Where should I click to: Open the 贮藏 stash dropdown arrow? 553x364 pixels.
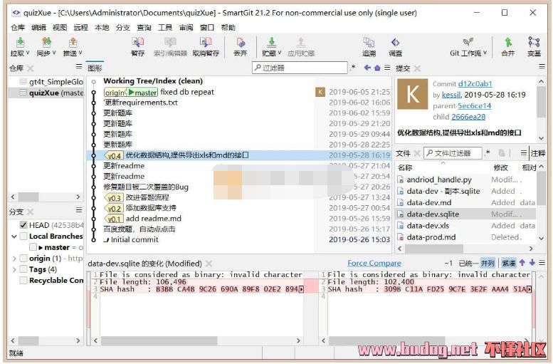280,53
